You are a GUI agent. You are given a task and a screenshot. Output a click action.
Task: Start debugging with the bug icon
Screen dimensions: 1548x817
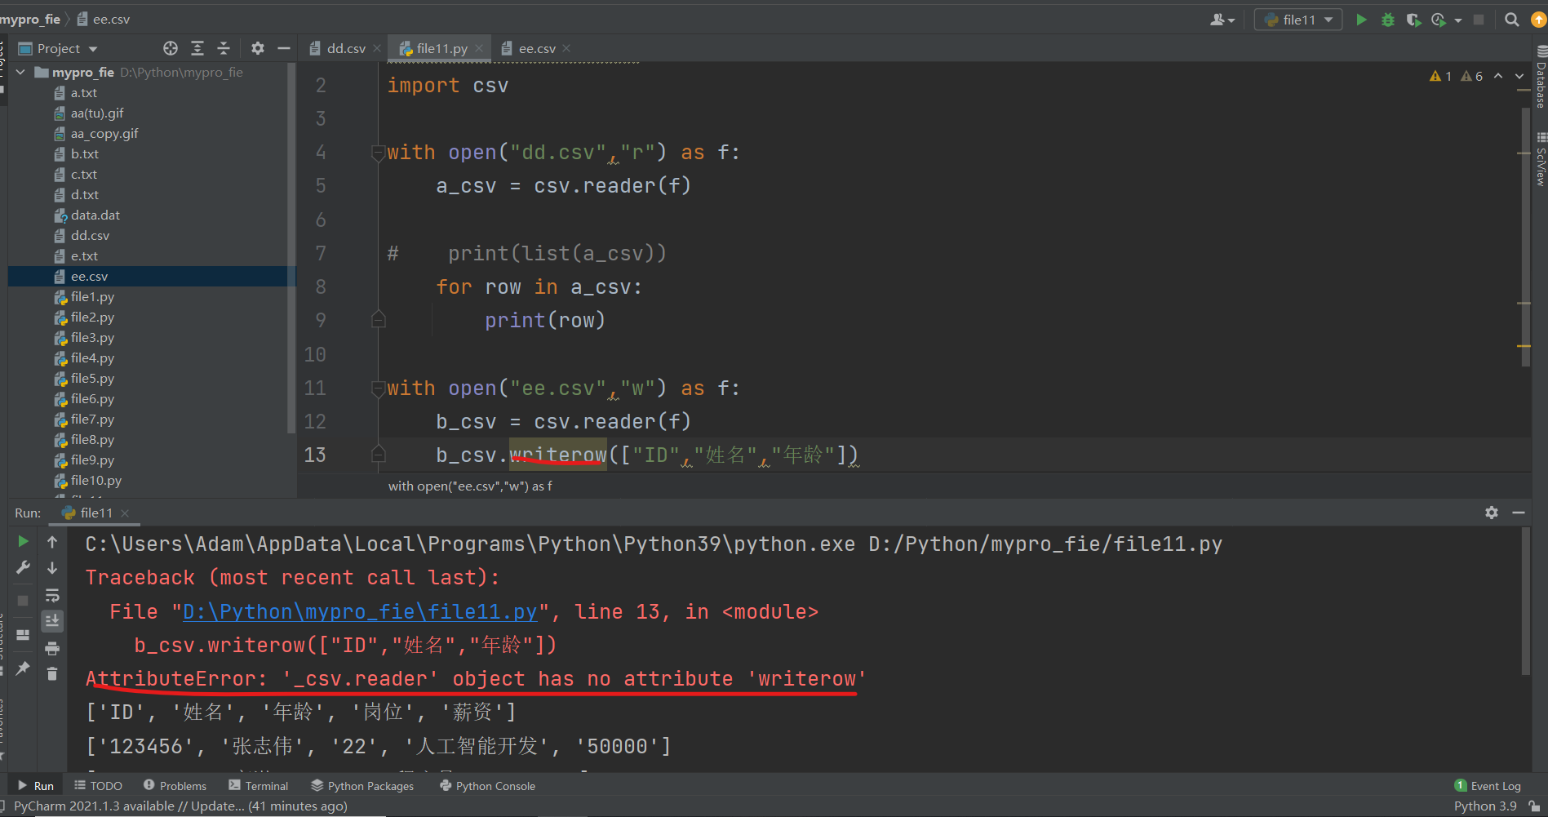point(1387,20)
